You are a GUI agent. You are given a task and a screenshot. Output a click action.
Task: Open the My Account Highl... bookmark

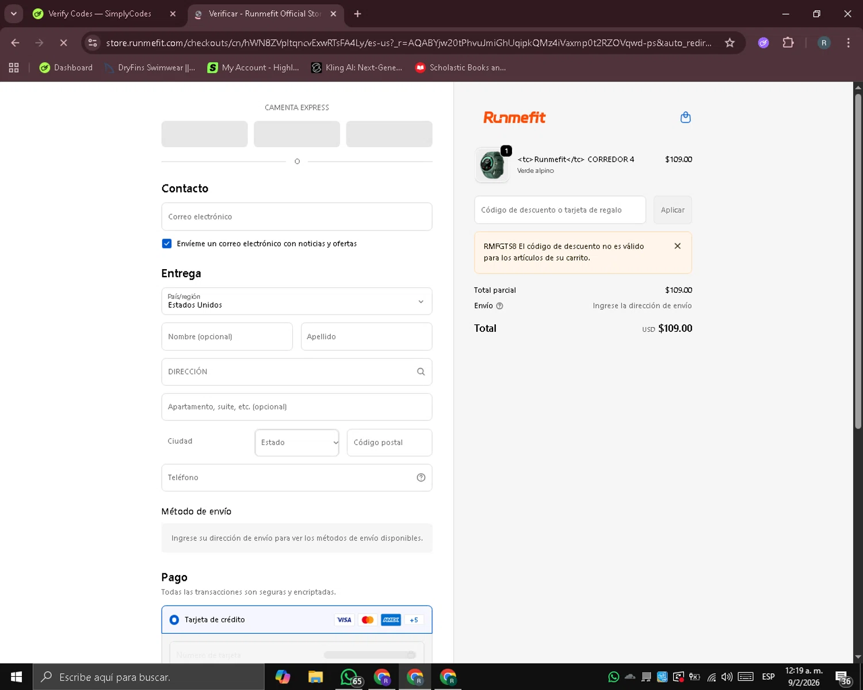[253, 68]
